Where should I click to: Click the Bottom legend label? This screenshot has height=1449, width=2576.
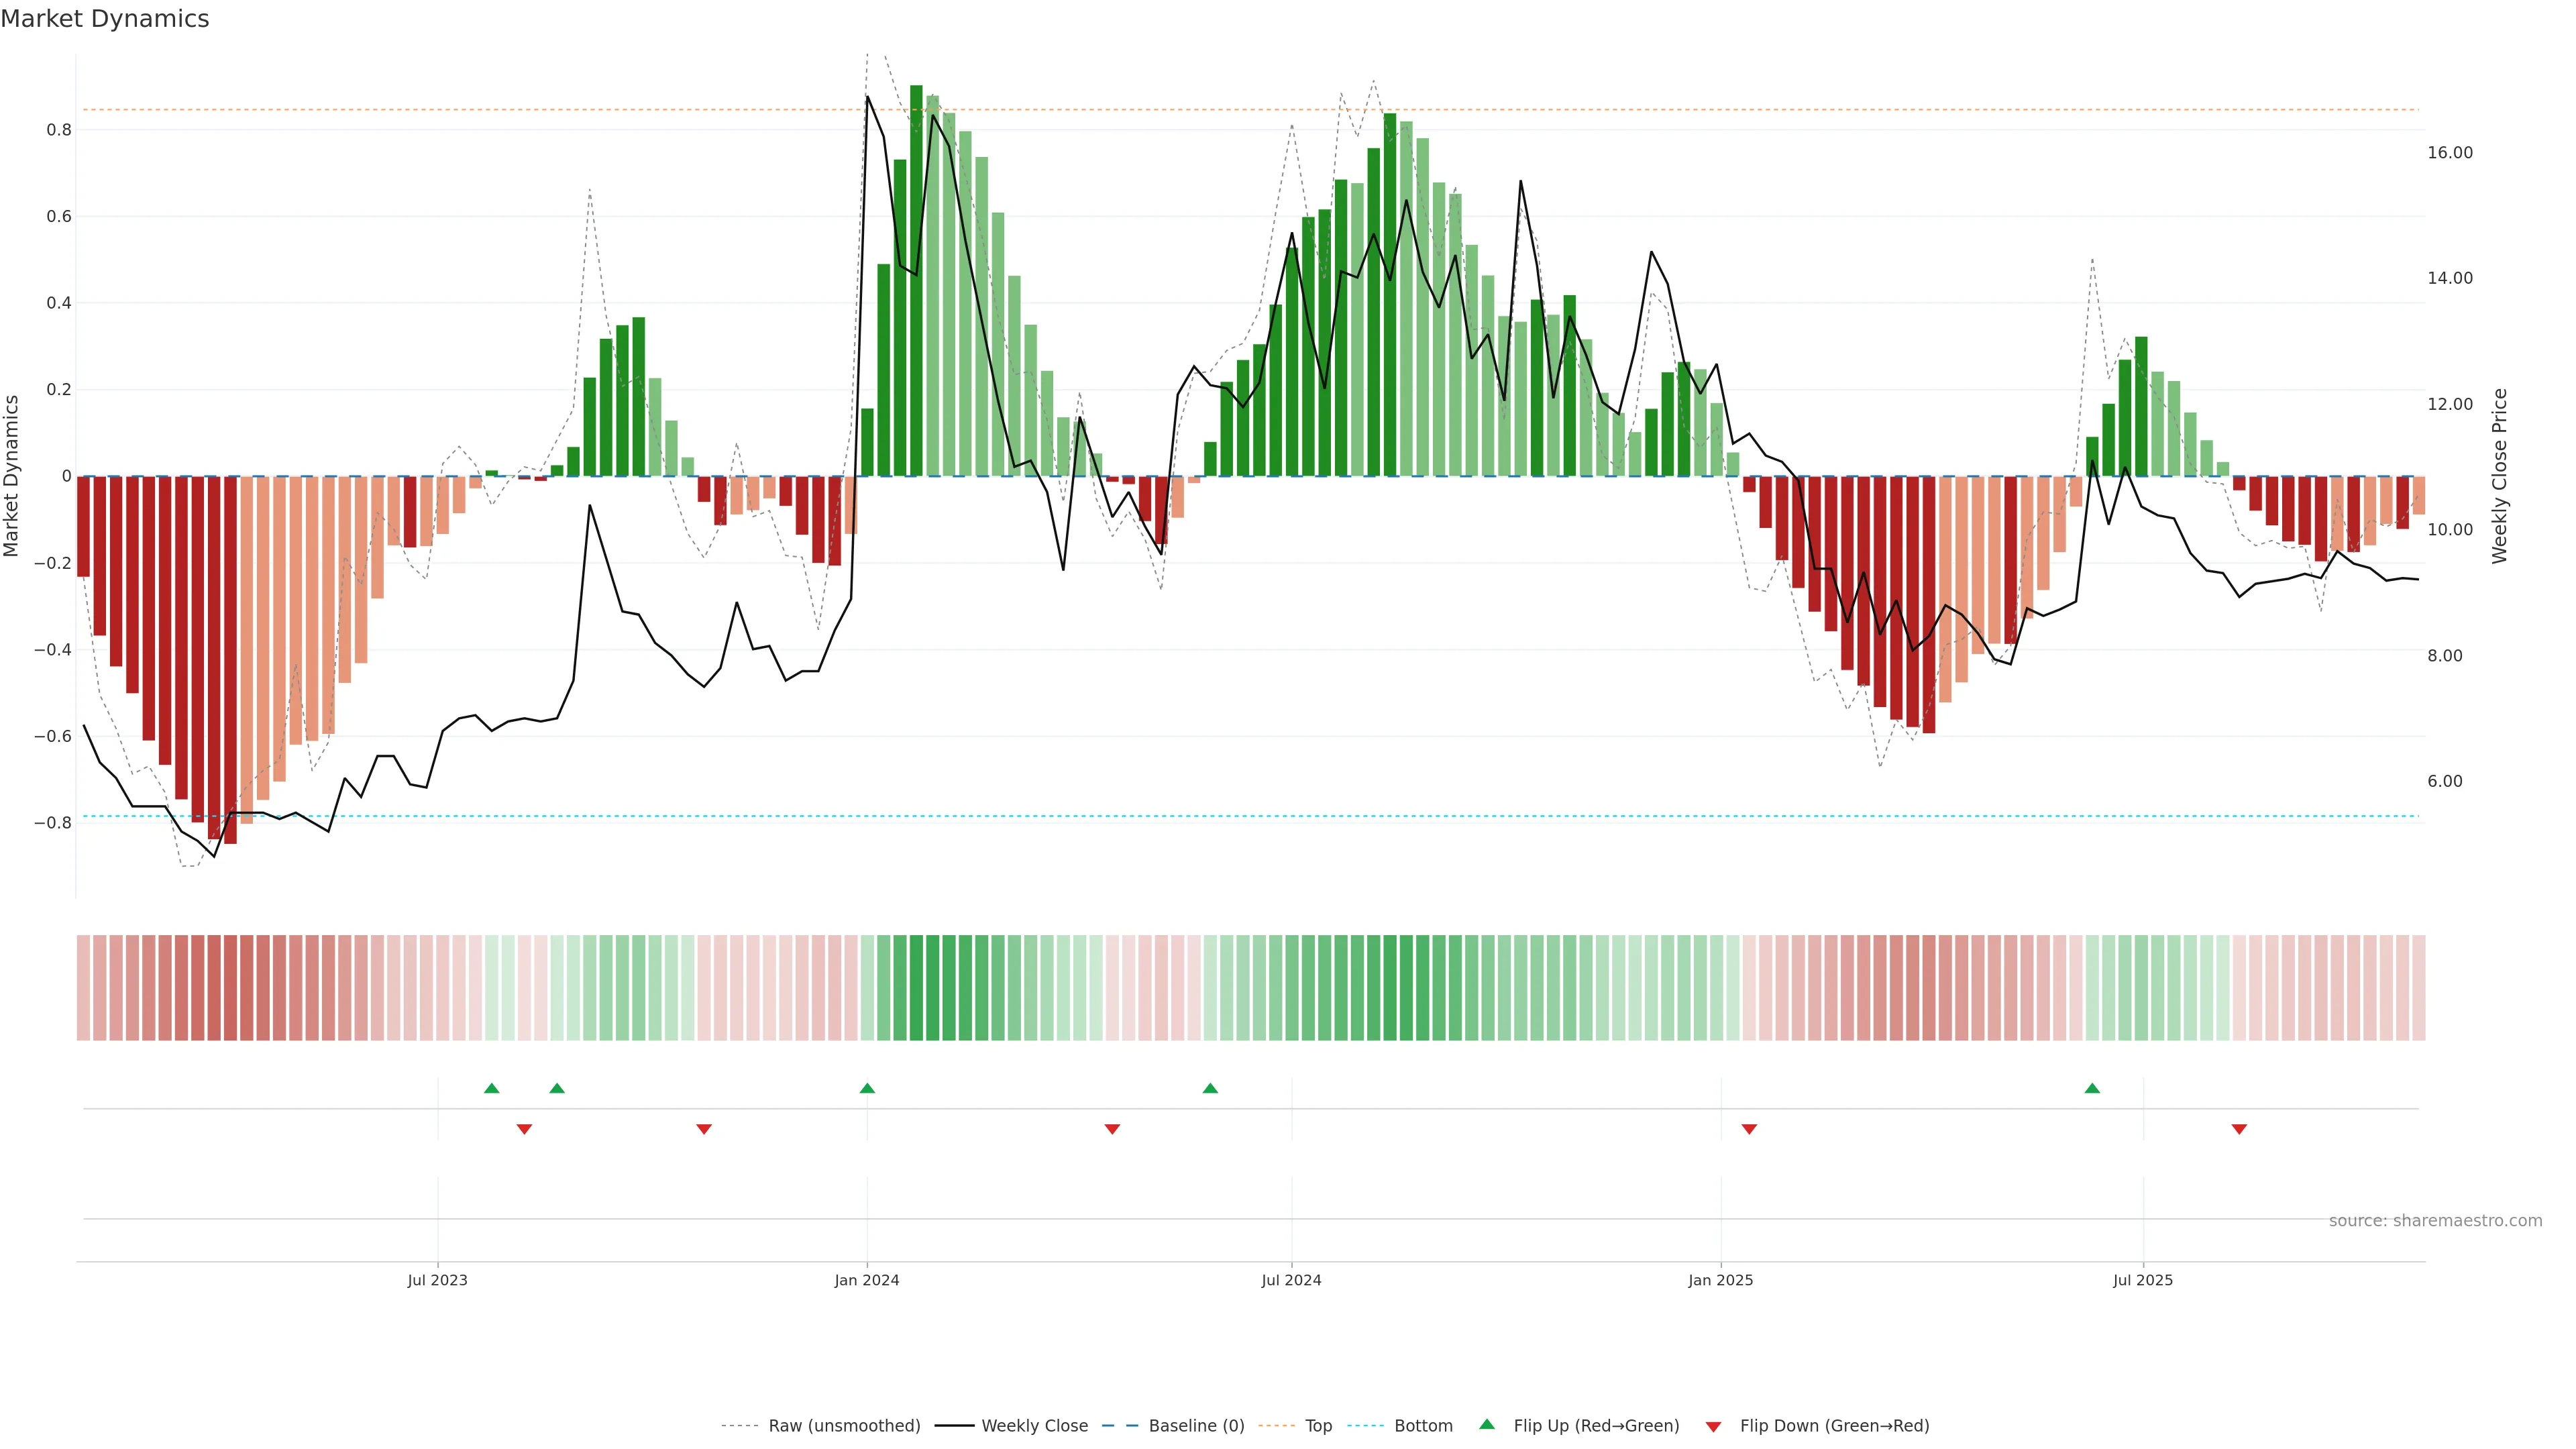1423,1426
